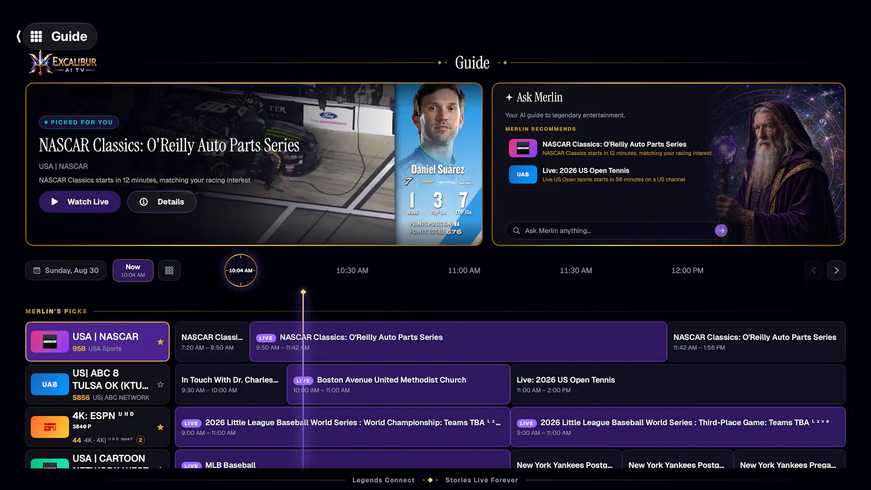Viewport: 871px width, 490px height.
Task: Select the USA | CARTOON channel row
Action: 97,459
